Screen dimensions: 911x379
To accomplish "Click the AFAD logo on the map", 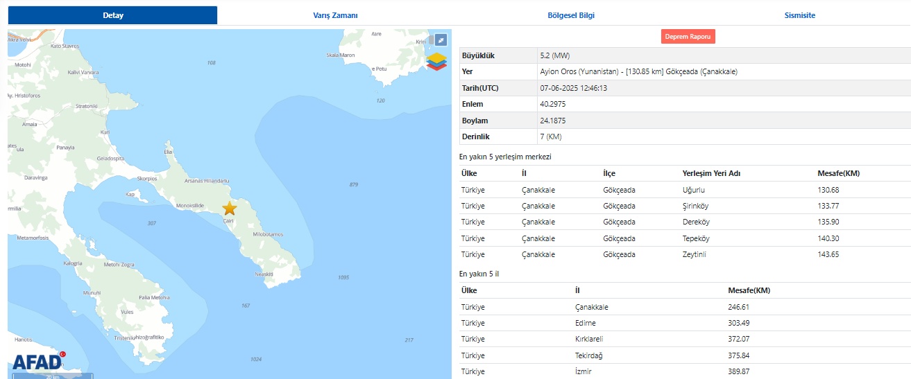I will [x=35, y=362].
